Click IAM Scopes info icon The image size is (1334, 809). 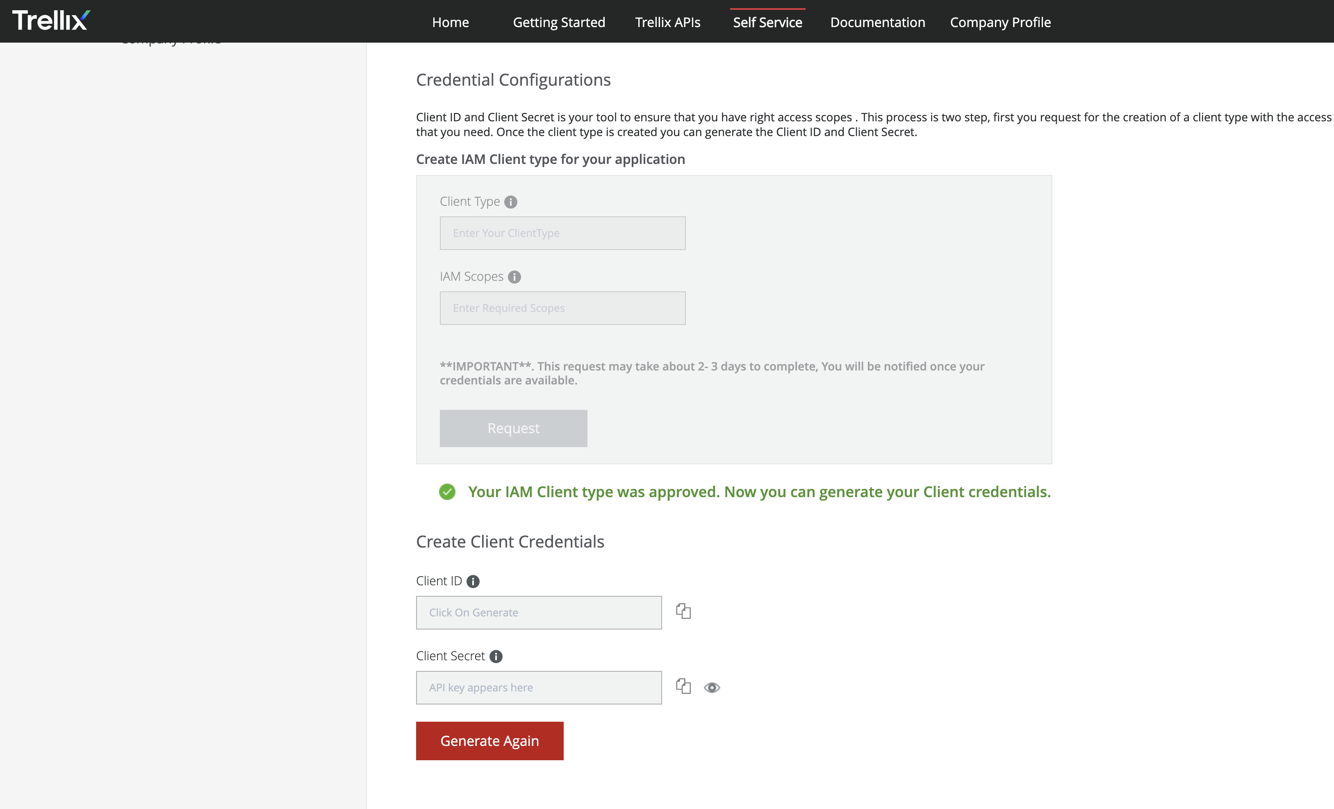point(514,277)
